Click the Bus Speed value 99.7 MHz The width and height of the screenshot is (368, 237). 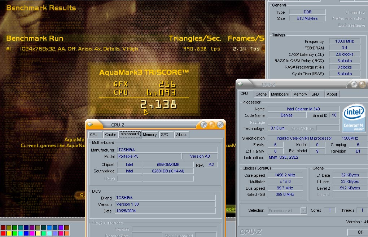point(285,188)
